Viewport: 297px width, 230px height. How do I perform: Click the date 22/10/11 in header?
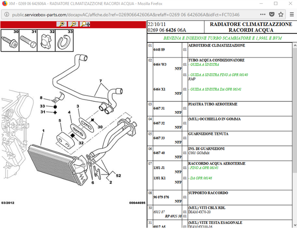[x=156, y=24]
